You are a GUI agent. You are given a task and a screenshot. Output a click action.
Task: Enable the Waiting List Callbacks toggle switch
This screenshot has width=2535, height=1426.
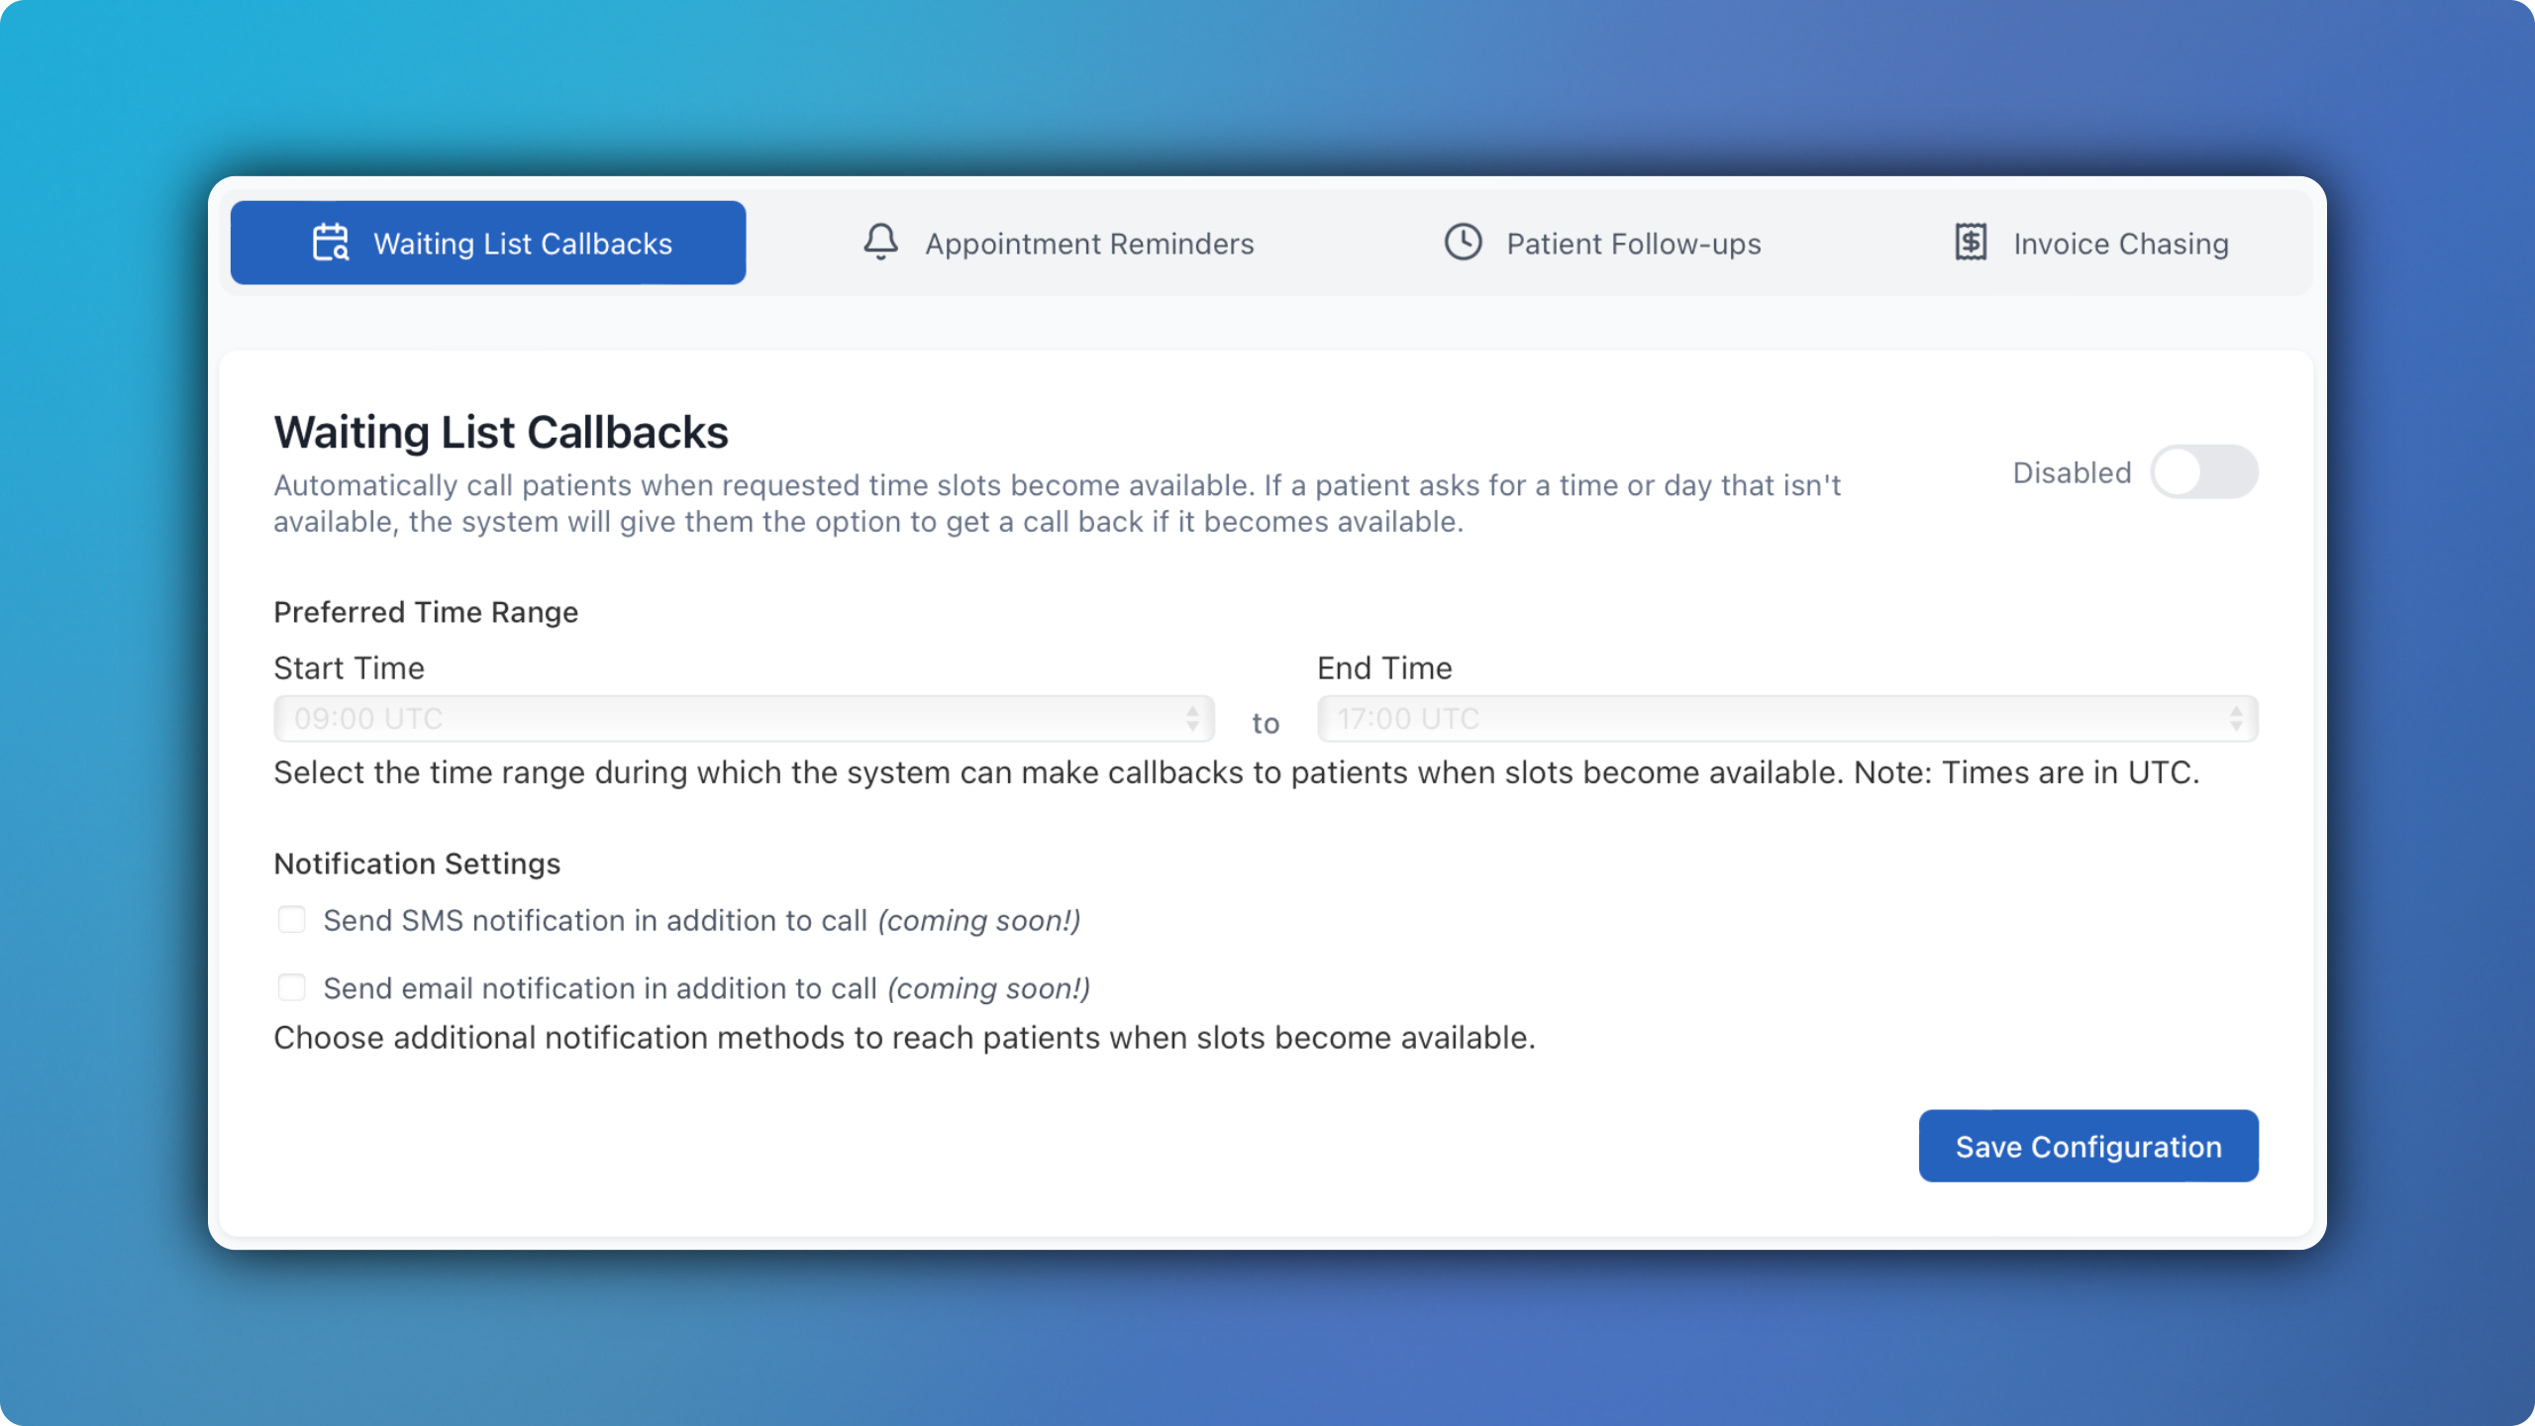(2203, 472)
